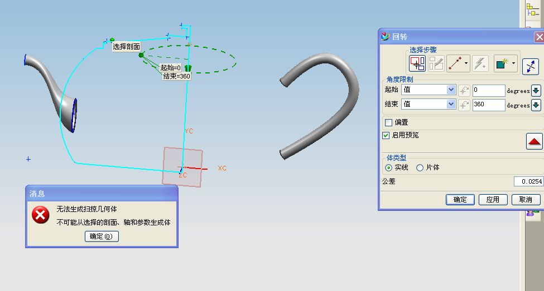Click the red error icon in the 消息 box
The width and height of the screenshot is (544, 291).
[x=41, y=215]
